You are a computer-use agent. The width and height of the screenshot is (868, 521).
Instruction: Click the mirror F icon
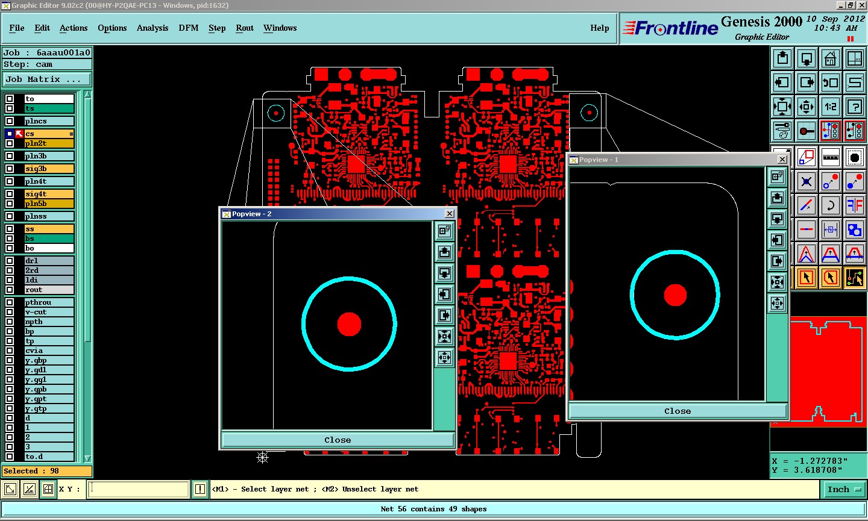pyautogui.click(x=855, y=205)
